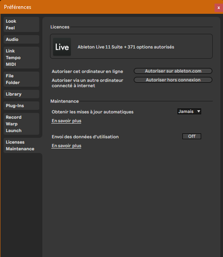Select the Licenses Maintenance tab
Screen dimensions: 223x257
(23, 145)
